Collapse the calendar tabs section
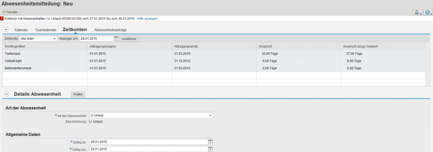Viewport: 433px width, 152px height. (x=6, y=30)
